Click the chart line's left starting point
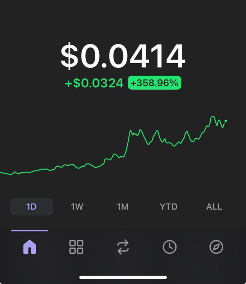The width and height of the screenshot is (246, 284). tap(1, 173)
